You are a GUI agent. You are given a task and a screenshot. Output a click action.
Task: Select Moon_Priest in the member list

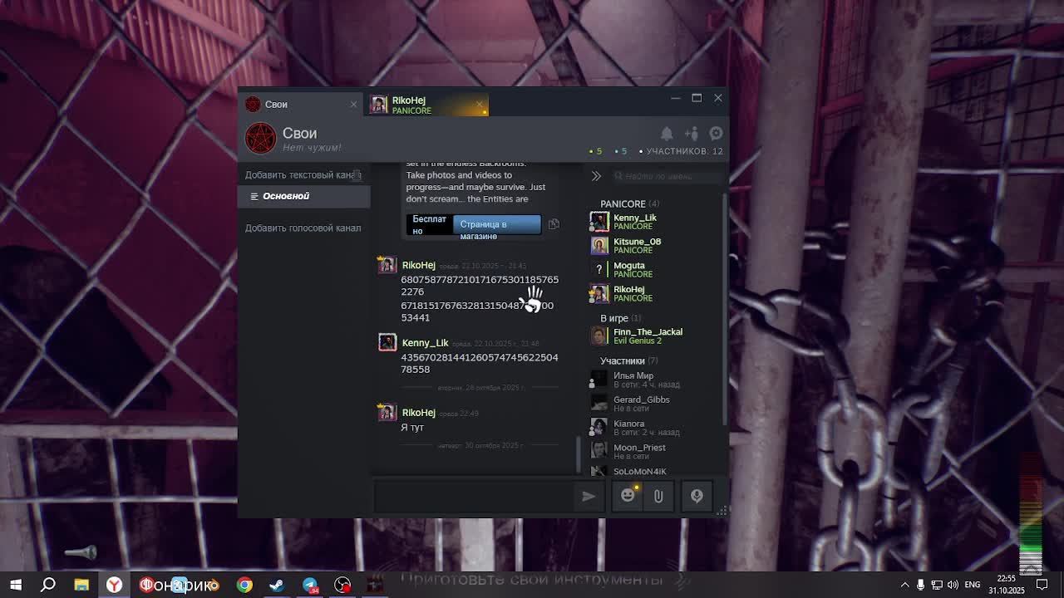coord(653,451)
